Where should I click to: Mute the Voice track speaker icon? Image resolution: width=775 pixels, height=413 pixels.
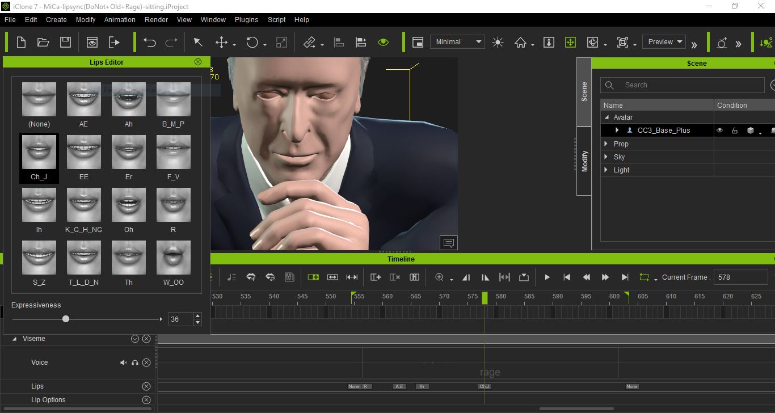[123, 363]
